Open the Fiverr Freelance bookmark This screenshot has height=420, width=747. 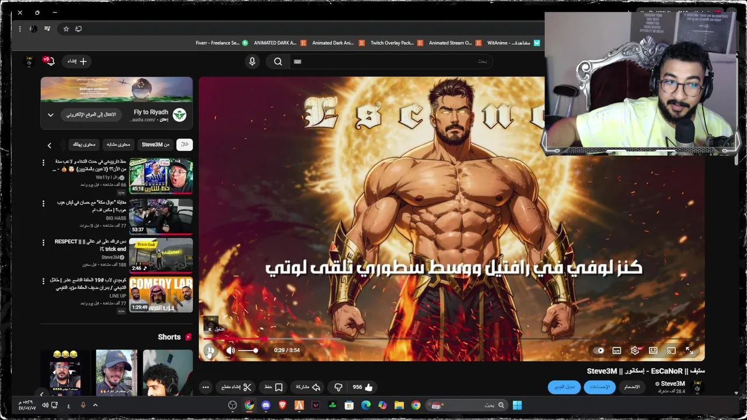click(x=222, y=43)
